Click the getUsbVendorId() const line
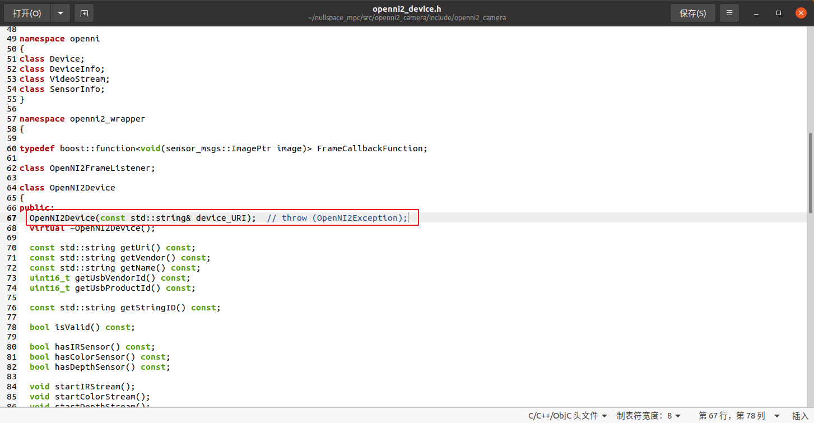 click(110, 278)
